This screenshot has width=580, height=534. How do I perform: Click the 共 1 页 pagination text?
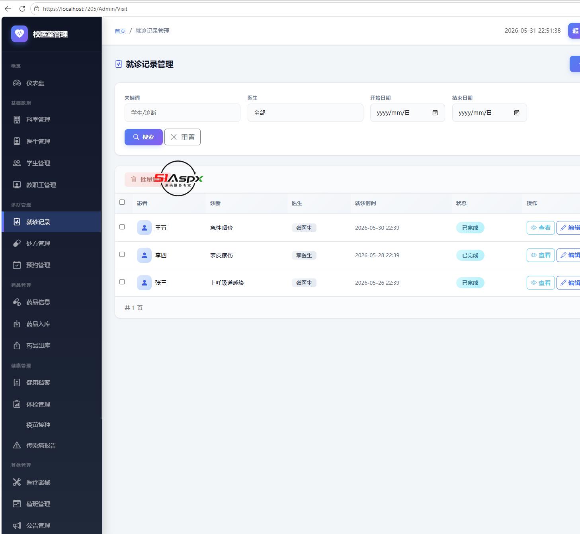pos(134,308)
